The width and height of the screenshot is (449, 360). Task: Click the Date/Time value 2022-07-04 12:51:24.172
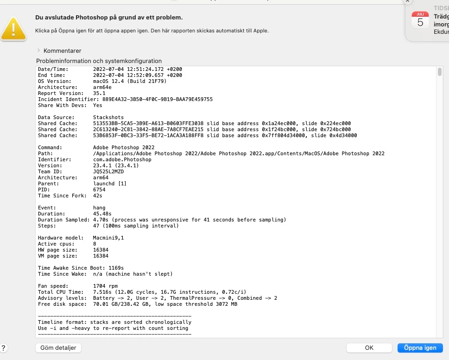click(x=128, y=69)
